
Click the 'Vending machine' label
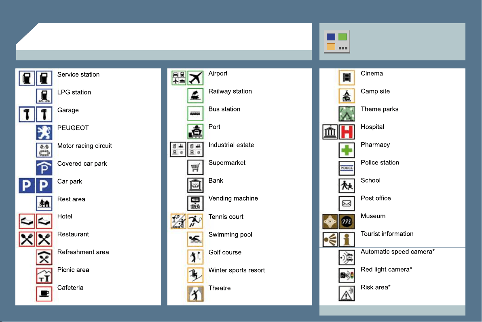point(233,198)
